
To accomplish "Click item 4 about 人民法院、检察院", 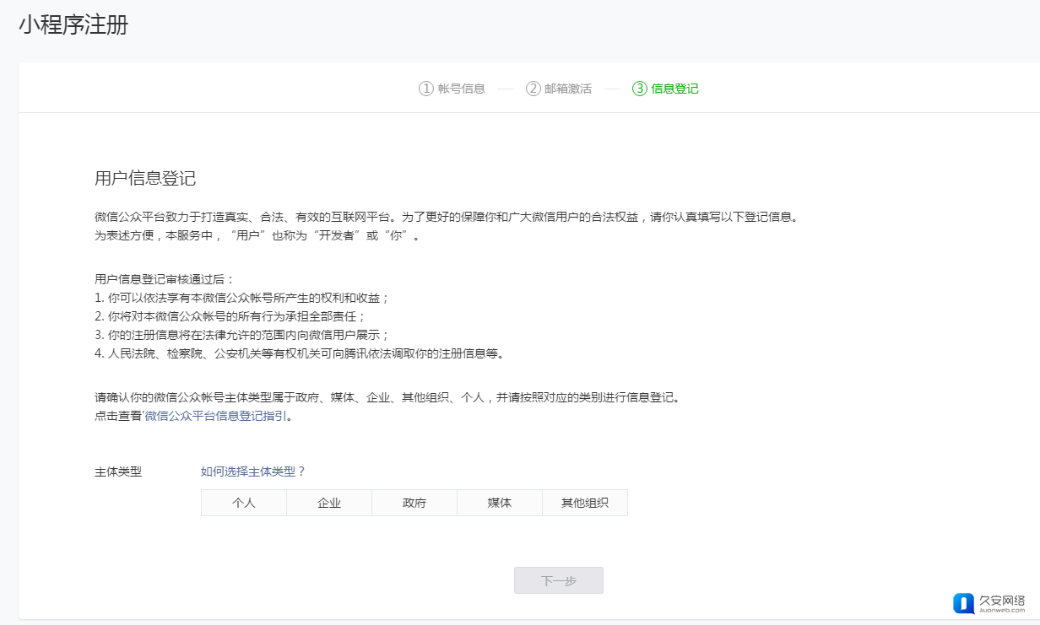I will tap(300, 353).
